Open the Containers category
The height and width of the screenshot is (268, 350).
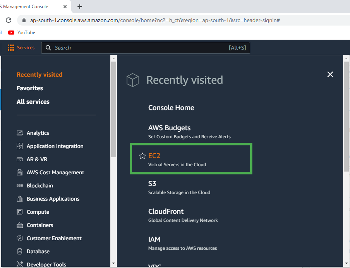[40, 225]
